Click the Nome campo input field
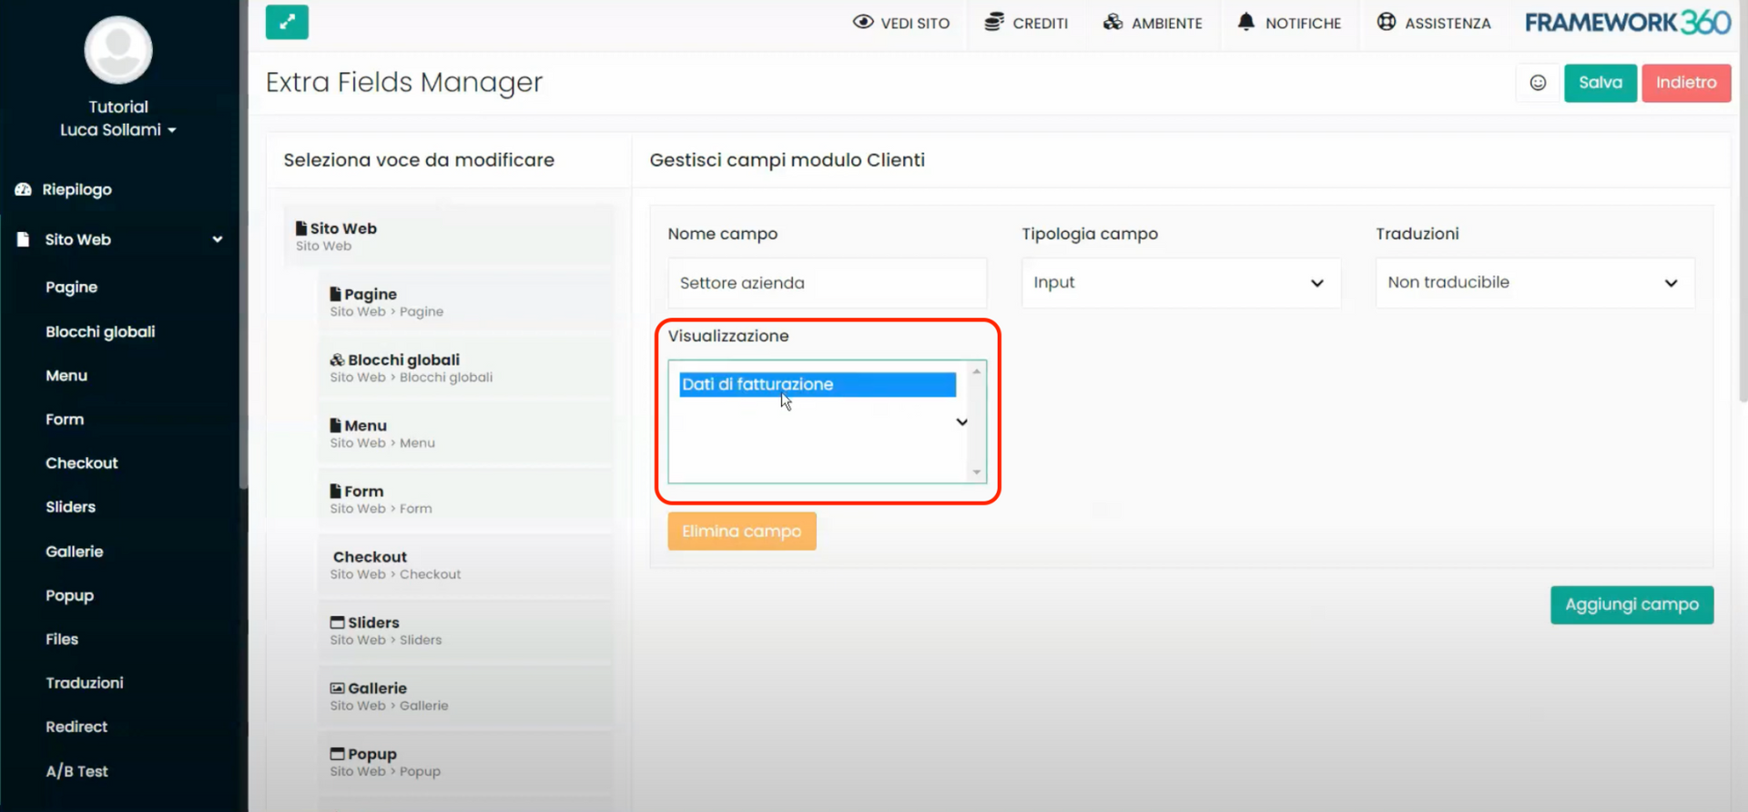The height and width of the screenshot is (812, 1748). point(827,283)
